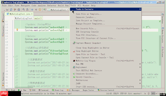Select New Scratch File menu item

coord(106,28)
